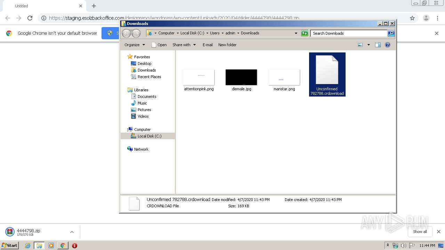This screenshot has height=250, width=445.
Task: Click the arrow after Users breadcrumb
Action: [x=223, y=33]
